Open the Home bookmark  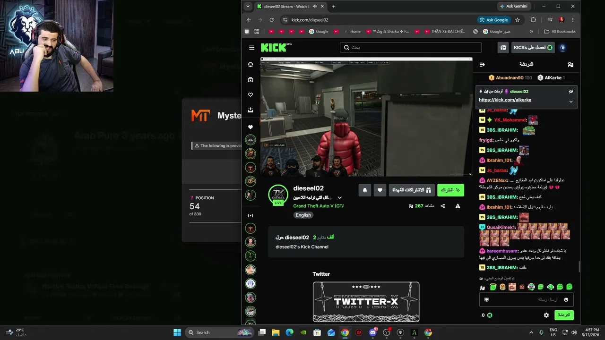pos(352,32)
